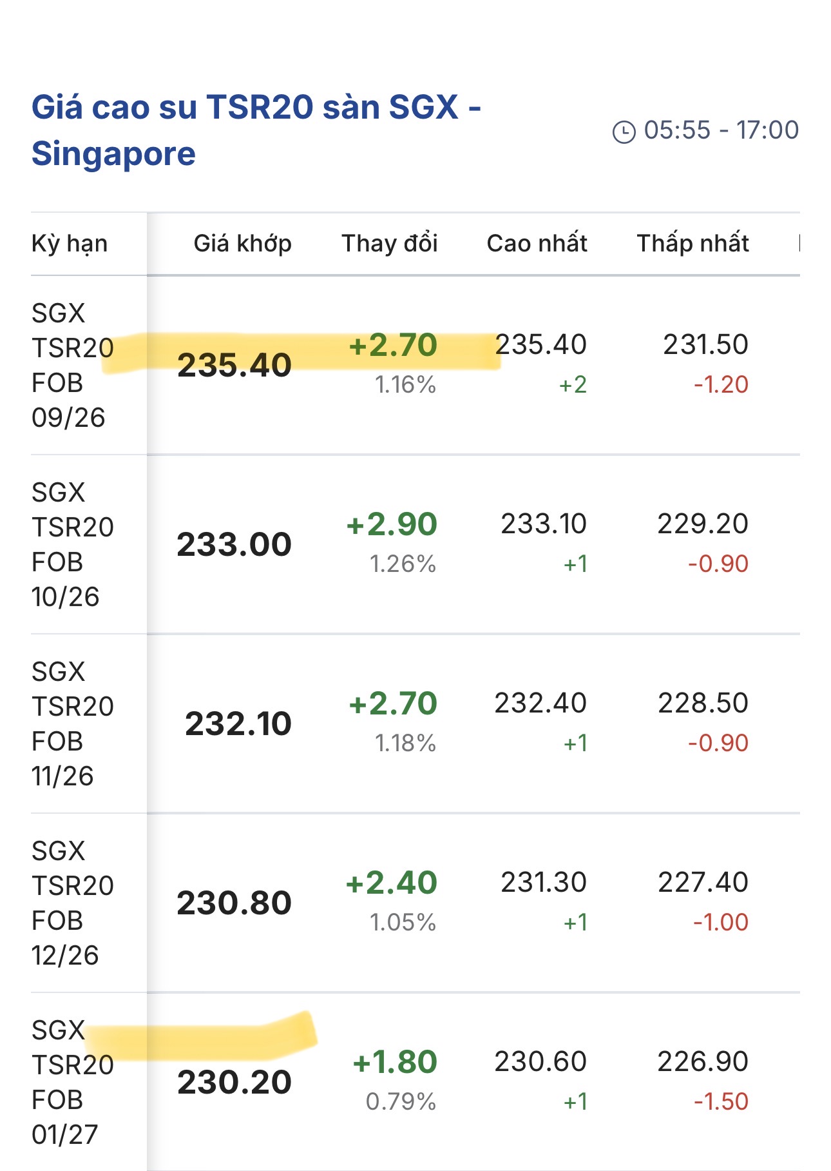Click the Thay đổi column header

pyautogui.click(x=390, y=243)
